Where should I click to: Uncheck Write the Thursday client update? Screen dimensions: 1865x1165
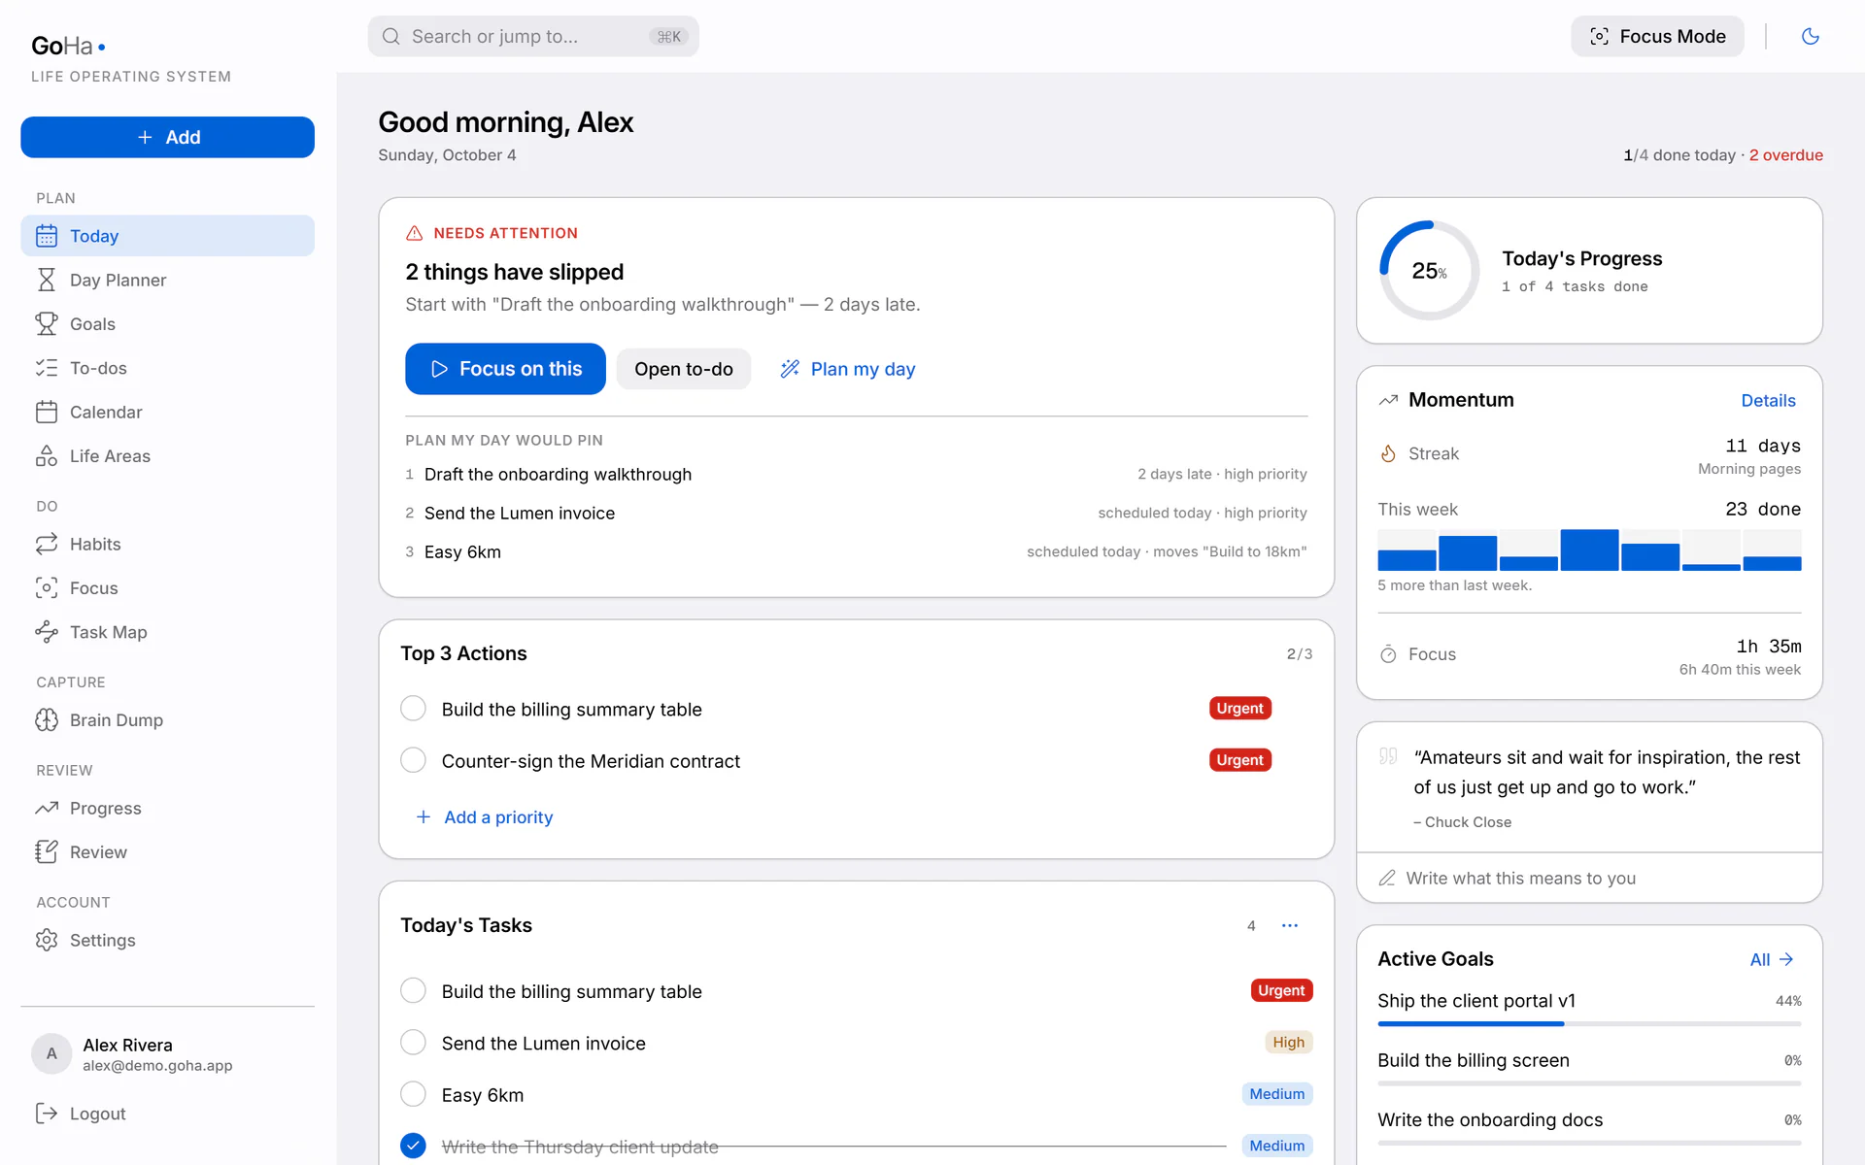point(413,1146)
